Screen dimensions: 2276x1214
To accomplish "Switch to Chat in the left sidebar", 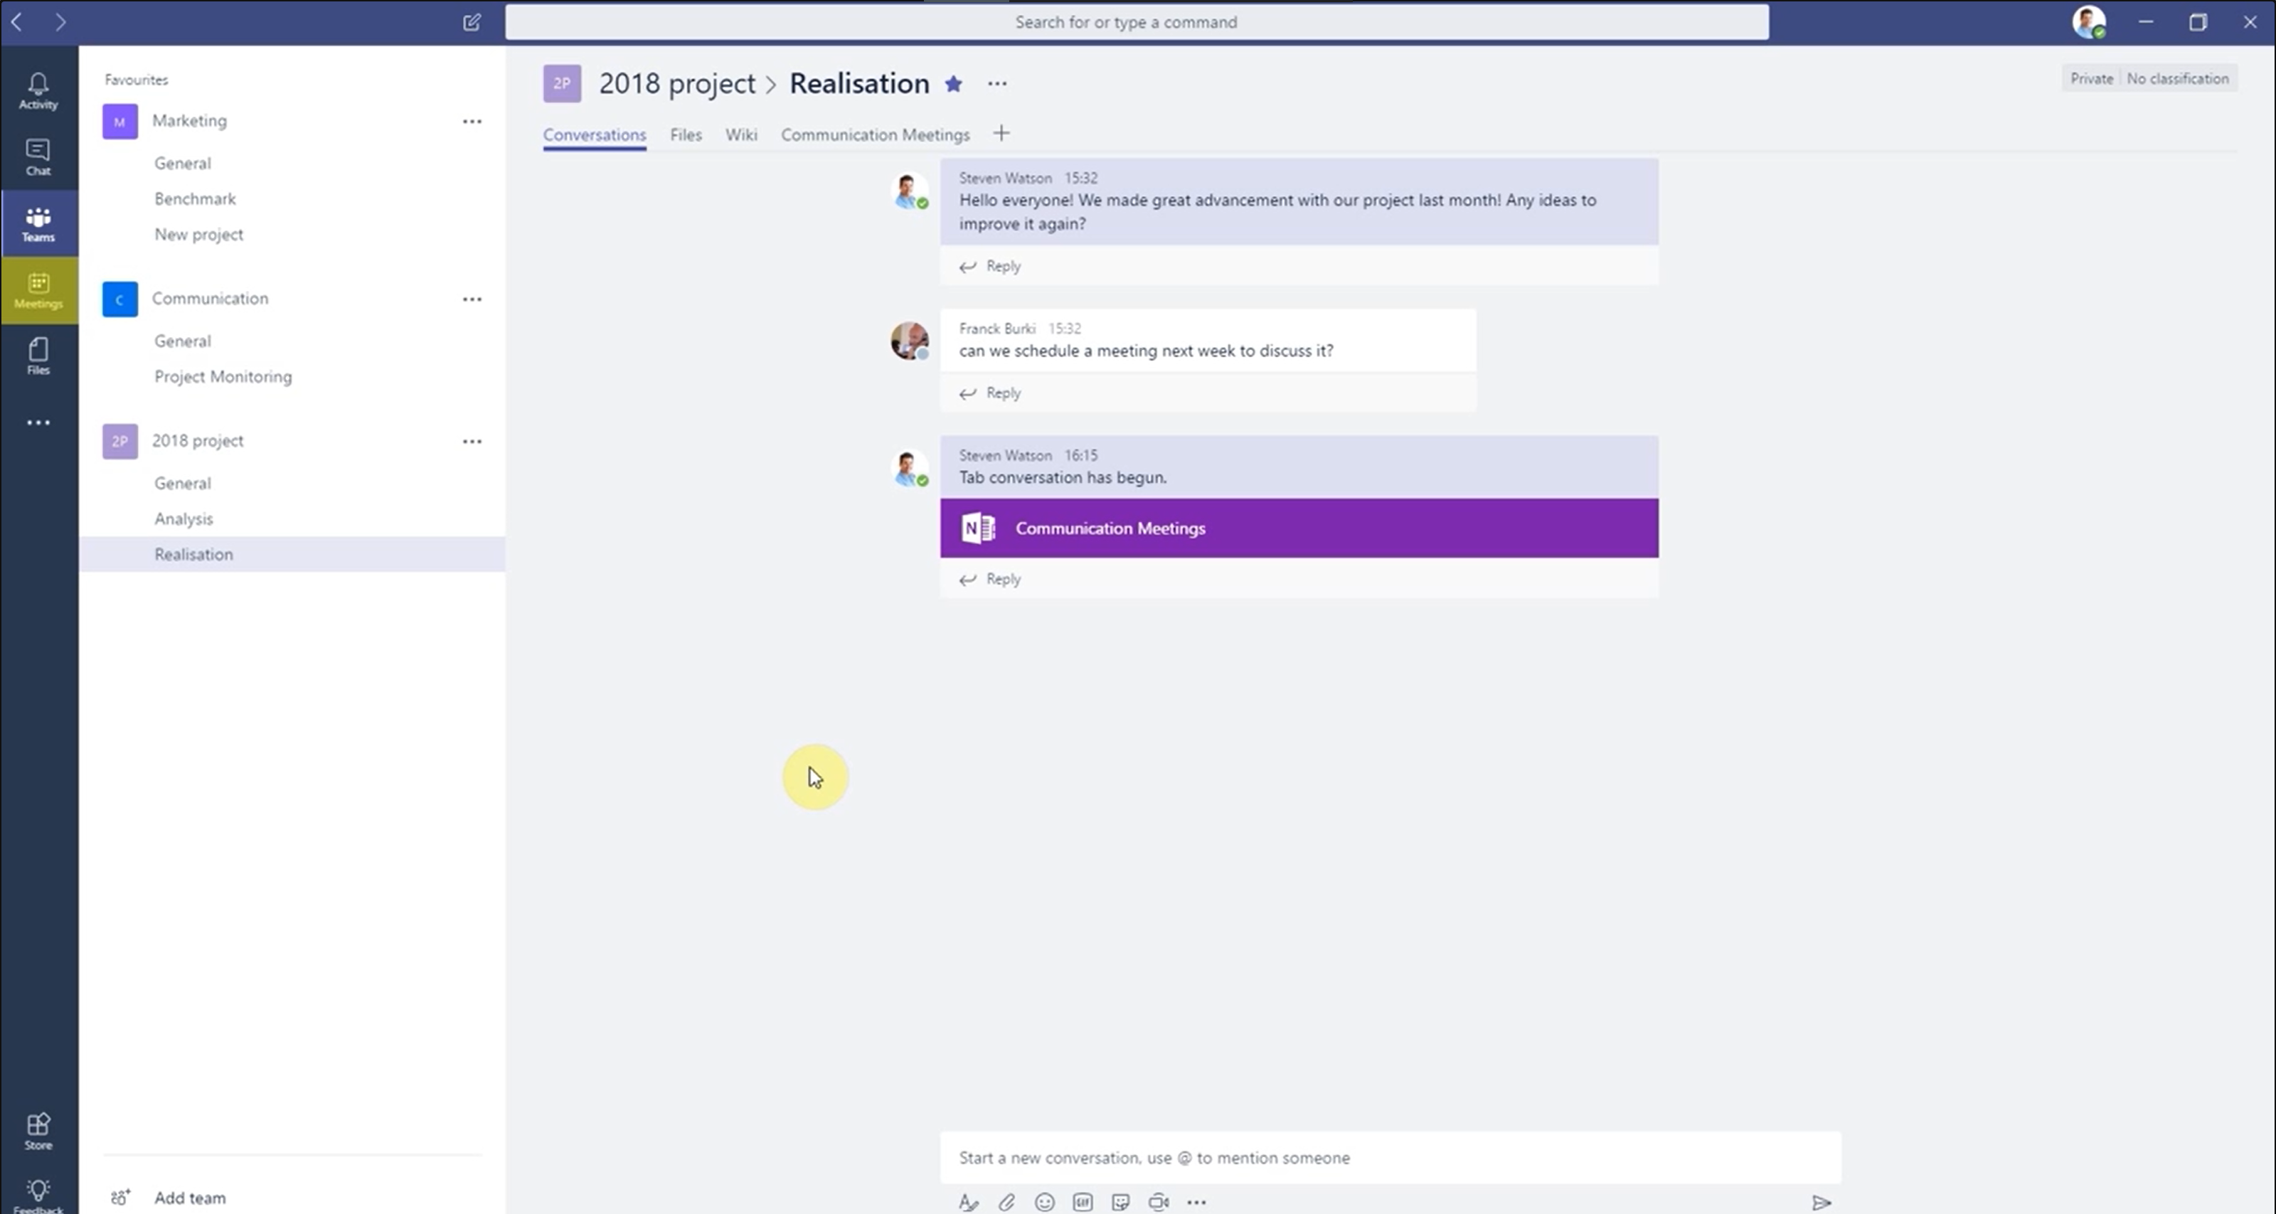I will click(x=38, y=157).
